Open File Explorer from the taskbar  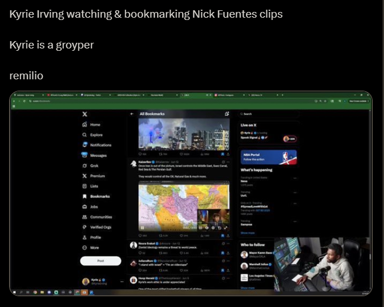[42, 292]
